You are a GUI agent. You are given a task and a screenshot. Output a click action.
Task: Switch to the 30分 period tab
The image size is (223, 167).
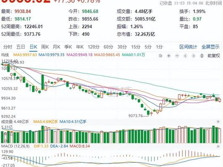tap(122, 47)
